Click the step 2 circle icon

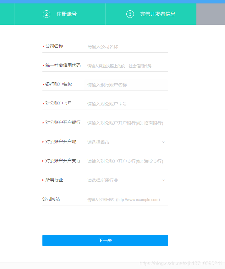click(x=47, y=14)
